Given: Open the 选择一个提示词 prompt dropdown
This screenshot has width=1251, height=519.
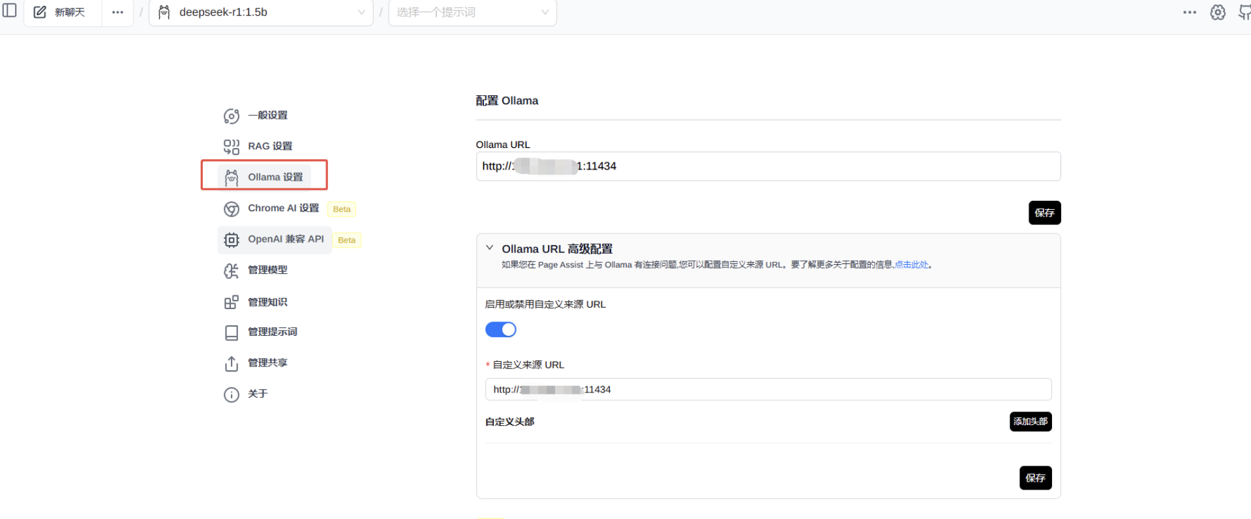Looking at the screenshot, I should coord(472,12).
